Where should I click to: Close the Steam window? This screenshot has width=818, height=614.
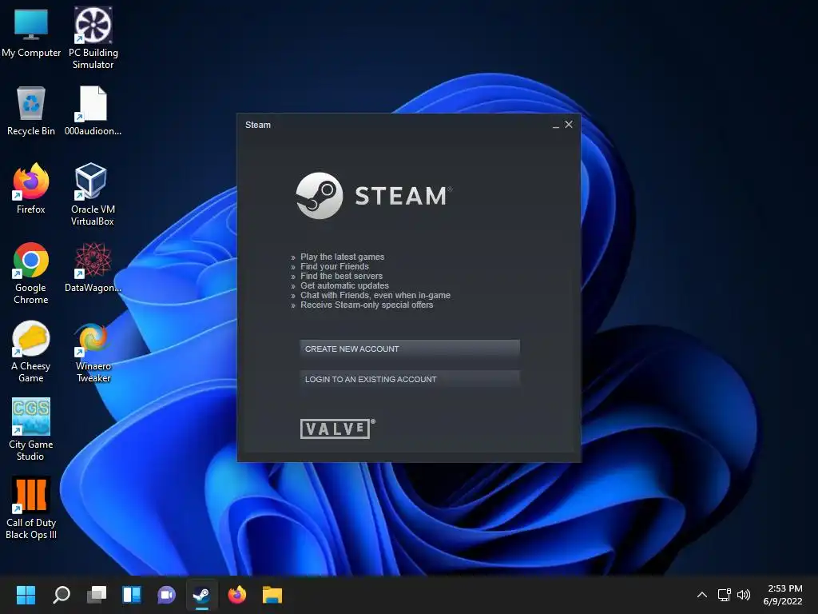click(x=569, y=124)
